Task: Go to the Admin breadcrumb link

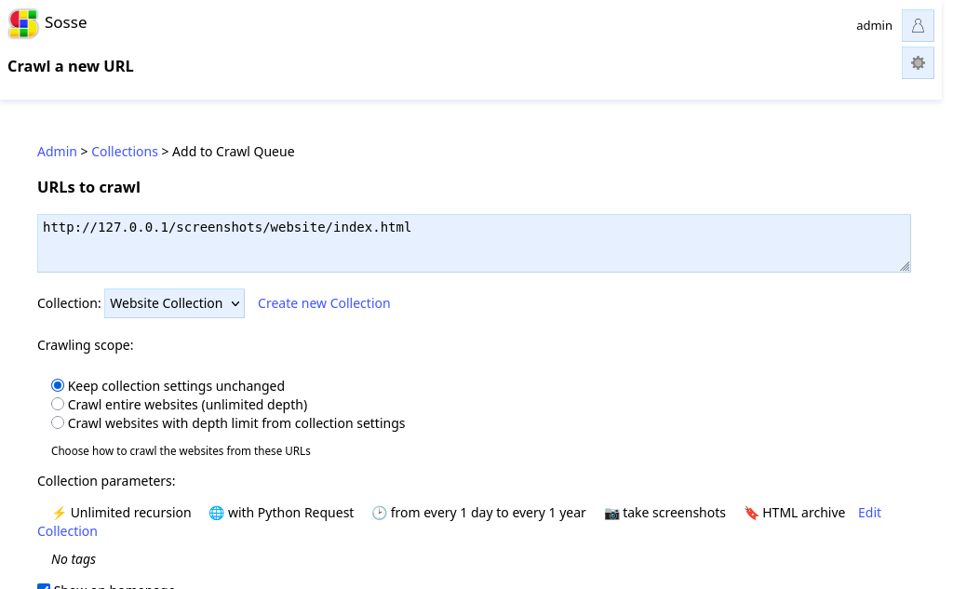Action: click(x=57, y=152)
